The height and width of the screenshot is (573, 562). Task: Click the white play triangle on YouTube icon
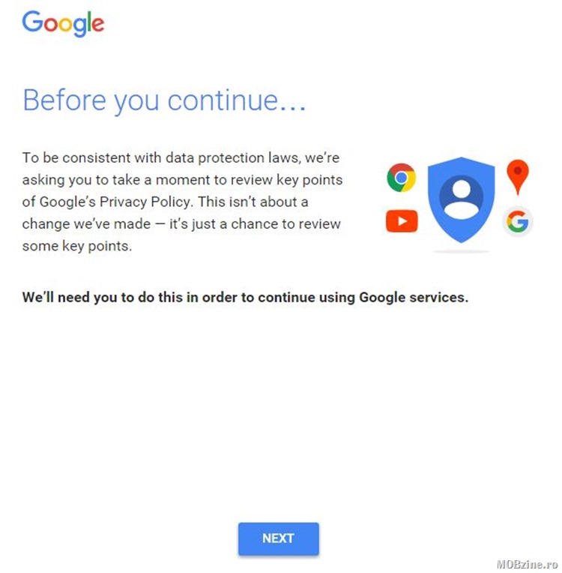coord(402,221)
